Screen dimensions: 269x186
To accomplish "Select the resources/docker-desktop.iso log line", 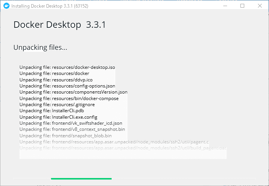I will [x=67, y=67].
